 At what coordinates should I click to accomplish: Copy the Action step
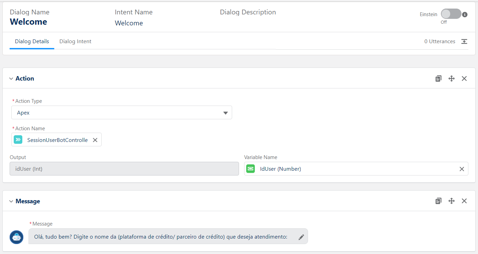tap(439, 78)
